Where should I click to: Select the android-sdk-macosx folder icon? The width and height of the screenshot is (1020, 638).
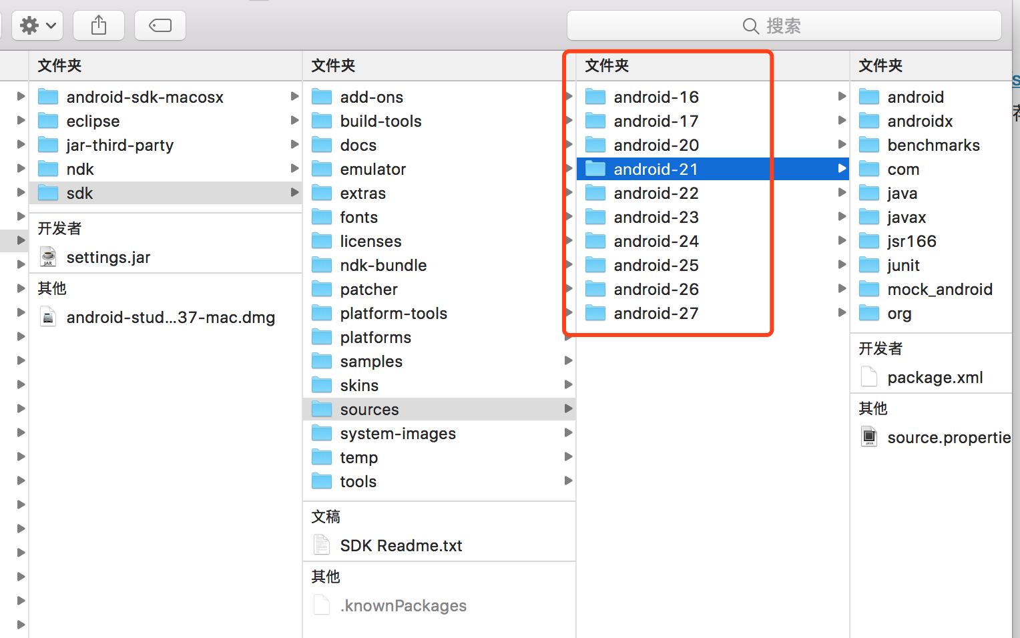48,97
